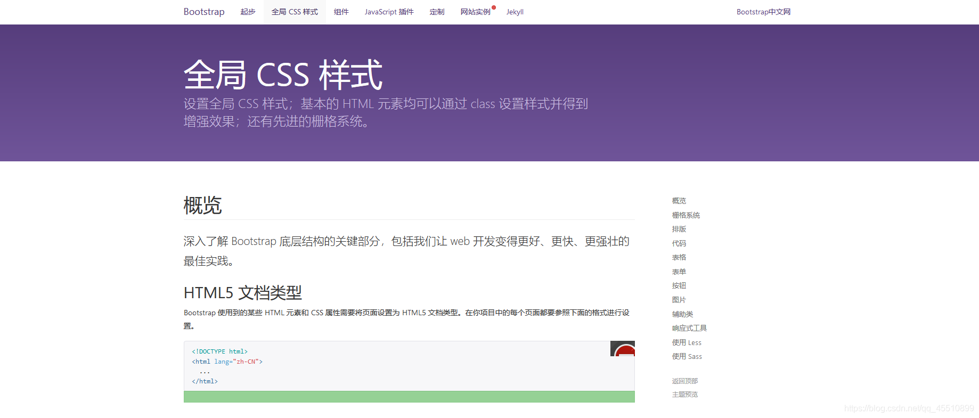Image resolution: width=979 pixels, height=418 pixels.
Task: Go to the 组件 nav item
Action: pos(341,12)
